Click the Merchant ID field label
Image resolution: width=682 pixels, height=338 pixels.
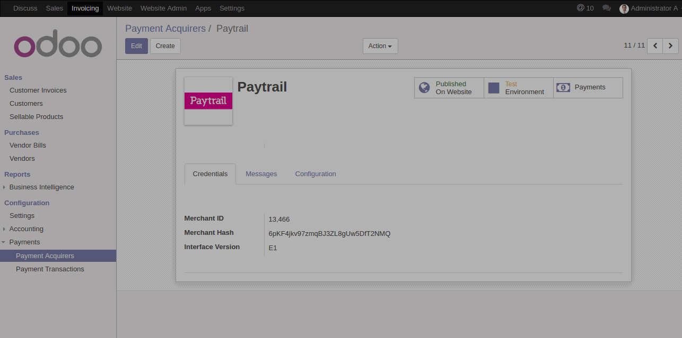(x=204, y=218)
